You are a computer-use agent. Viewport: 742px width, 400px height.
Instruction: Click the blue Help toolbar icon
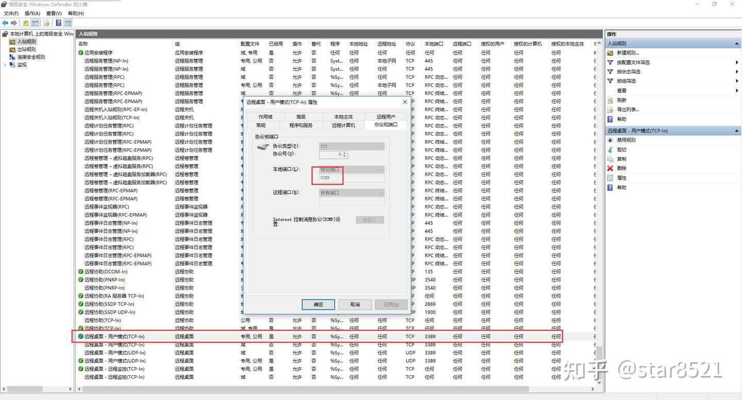tap(58, 23)
